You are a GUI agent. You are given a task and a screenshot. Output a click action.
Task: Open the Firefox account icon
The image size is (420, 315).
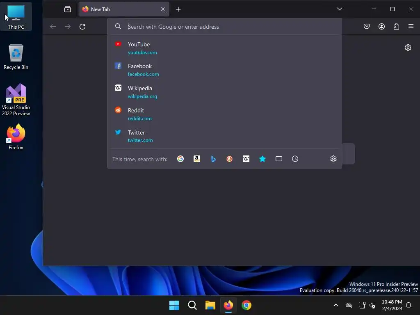(x=381, y=26)
